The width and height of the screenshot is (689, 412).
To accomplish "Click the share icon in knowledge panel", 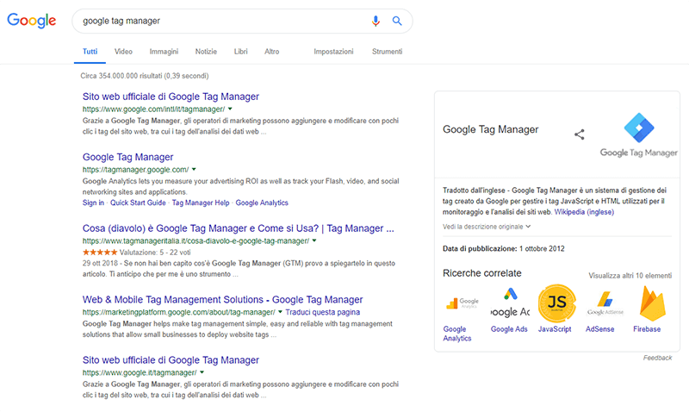I will (x=579, y=134).
